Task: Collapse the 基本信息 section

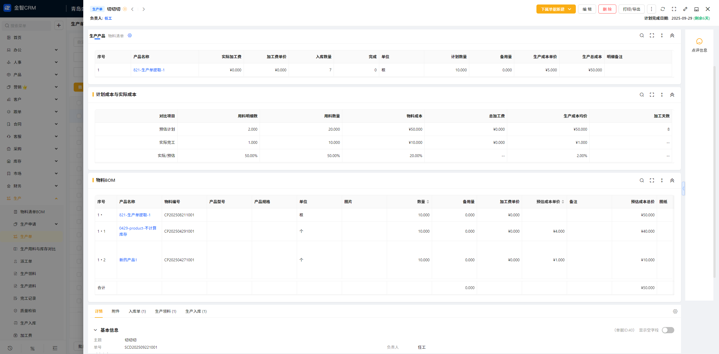Action: 95,330
